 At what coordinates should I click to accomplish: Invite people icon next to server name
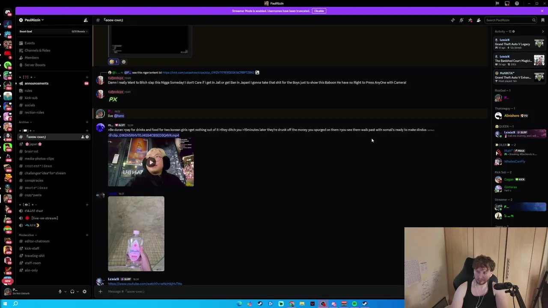tap(86, 20)
